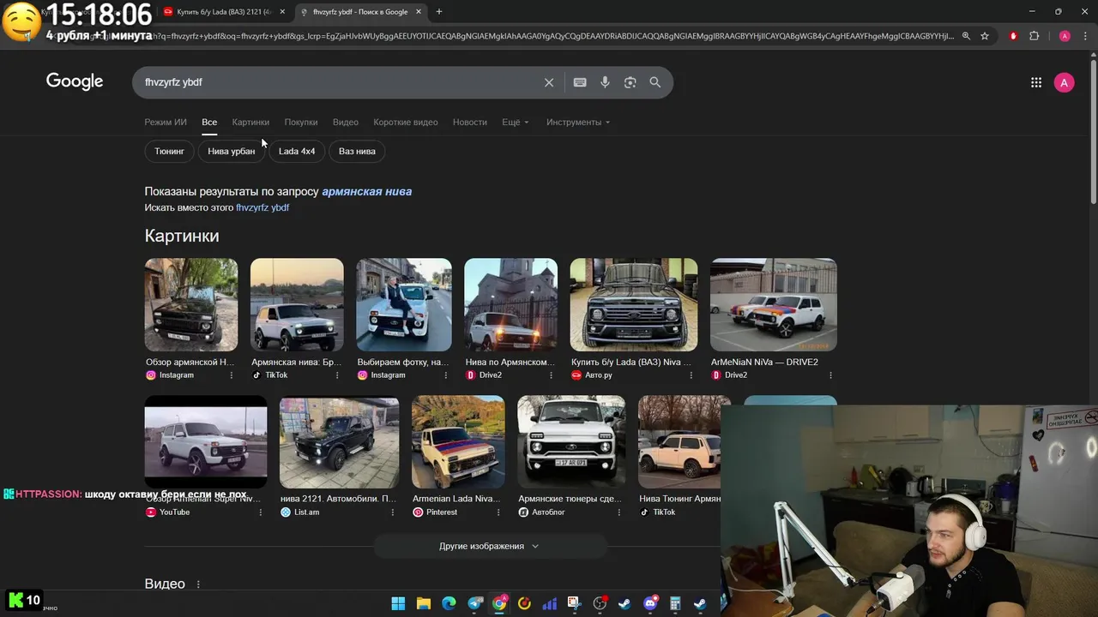The image size is (1098, 617).
Task: Click into the Google search input field
Action: 339,82
